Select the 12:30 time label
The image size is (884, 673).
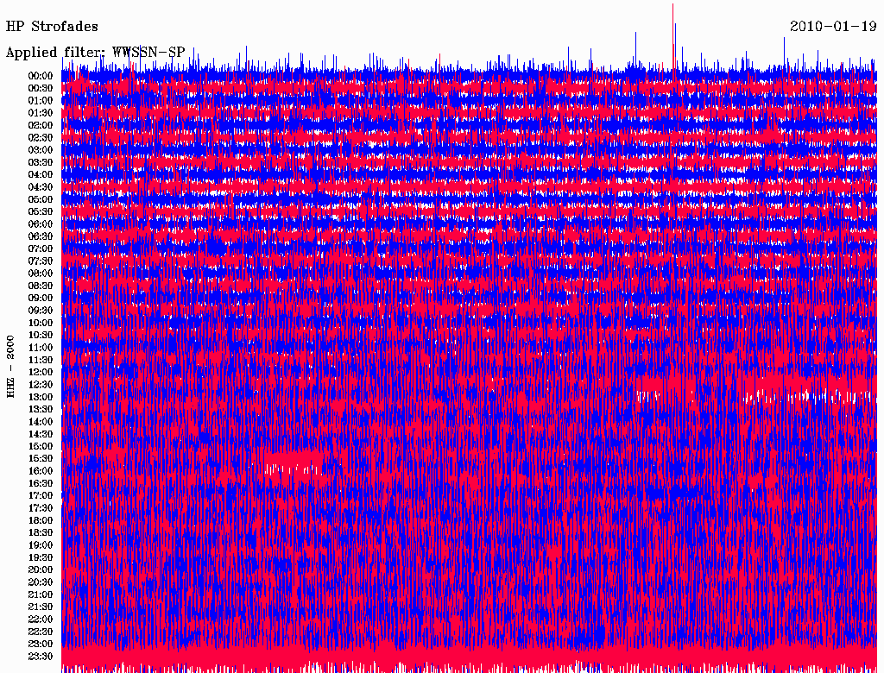coord(41,385)
